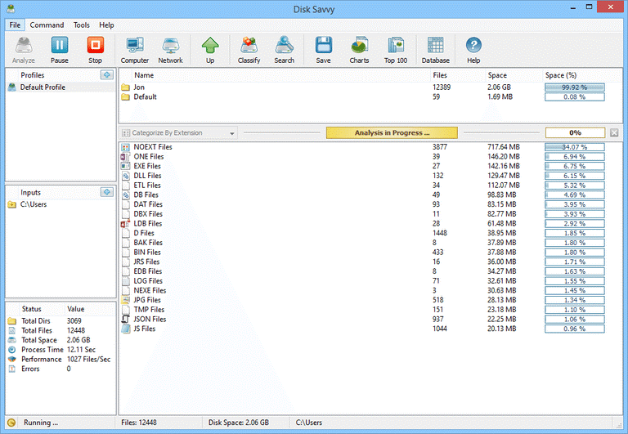Open the Help toolbar icon
The image size is (628, 434).
(x=473, y=50)
